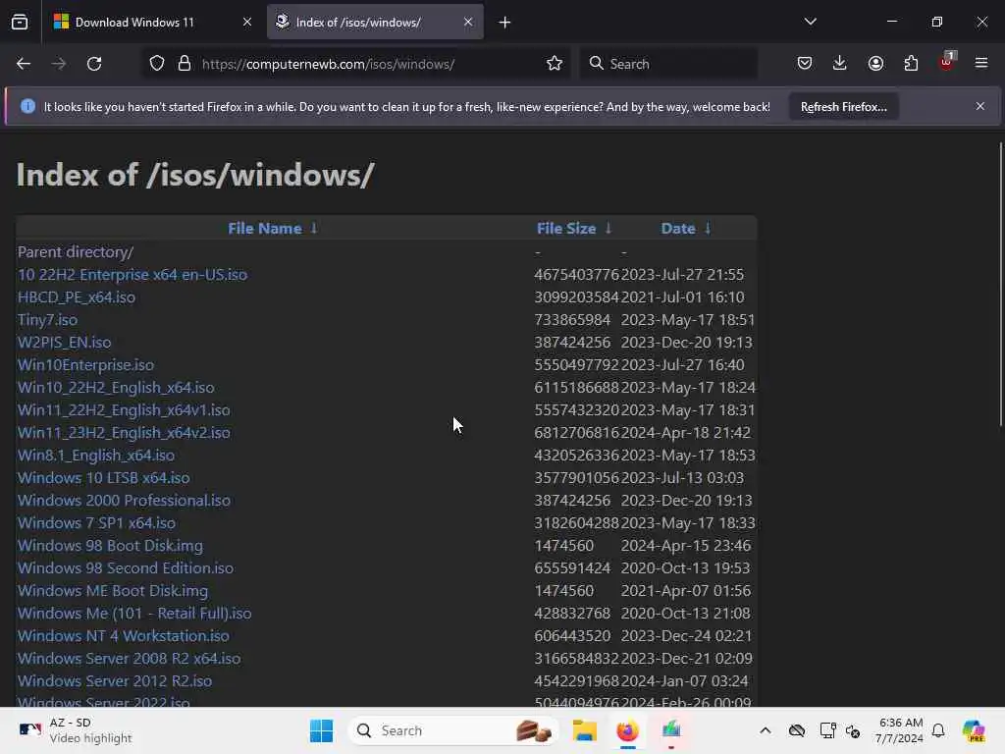Image resolution: width=1005 pixels, height=754 pixels.
Task: Show hidden system tray icons
Action: point(766,730)
